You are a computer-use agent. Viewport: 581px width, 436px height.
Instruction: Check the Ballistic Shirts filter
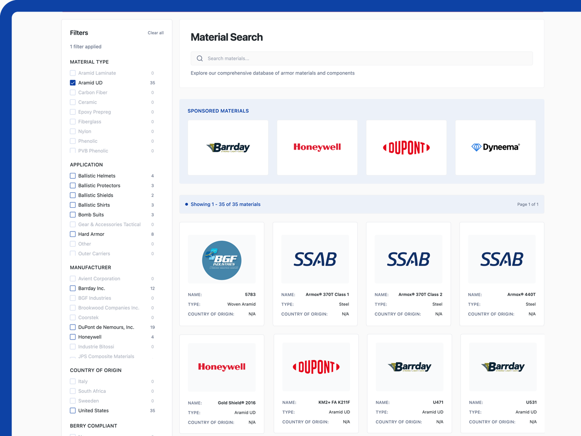[73, 205]
